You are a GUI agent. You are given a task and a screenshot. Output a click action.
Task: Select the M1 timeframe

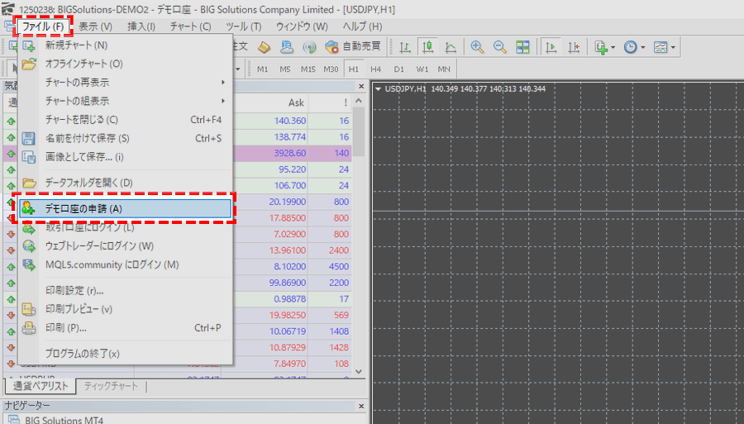[262, 69]
